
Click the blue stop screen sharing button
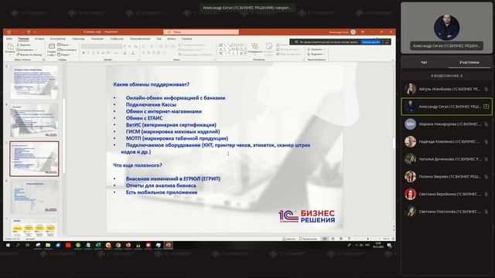coord(370,42)
